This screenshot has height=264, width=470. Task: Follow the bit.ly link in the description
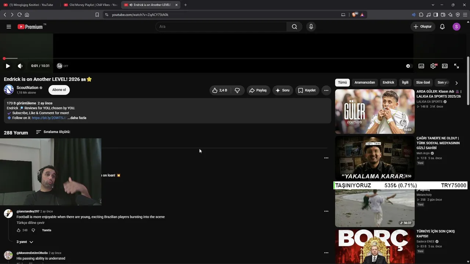[49, 118]
